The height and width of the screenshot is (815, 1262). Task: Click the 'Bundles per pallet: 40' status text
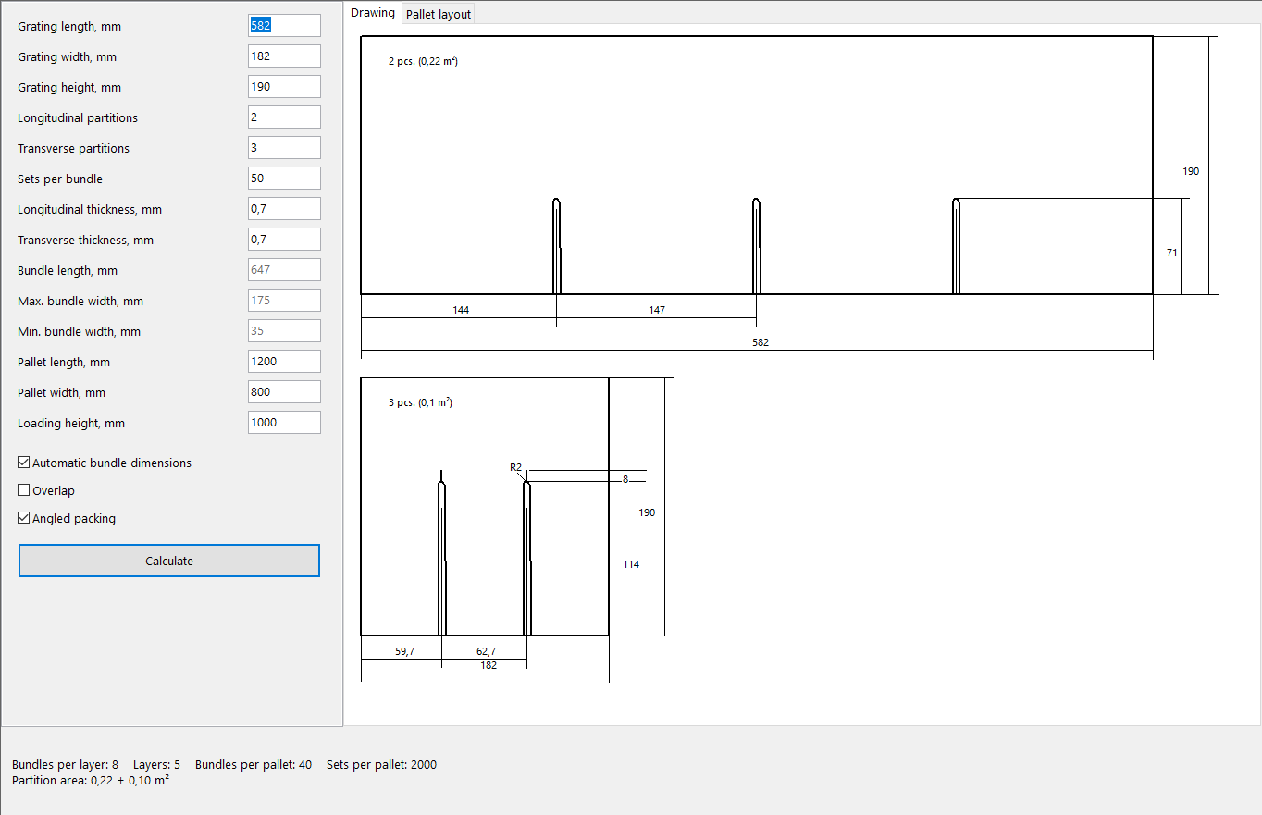(x=254, y=765)
